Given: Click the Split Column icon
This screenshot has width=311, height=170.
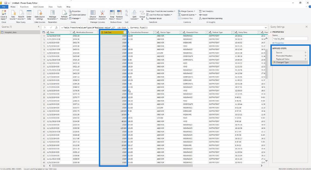Looking at the screenshot, I should 134,13.
